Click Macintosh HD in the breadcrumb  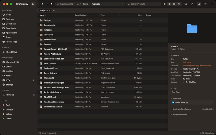tap(67, 4)
